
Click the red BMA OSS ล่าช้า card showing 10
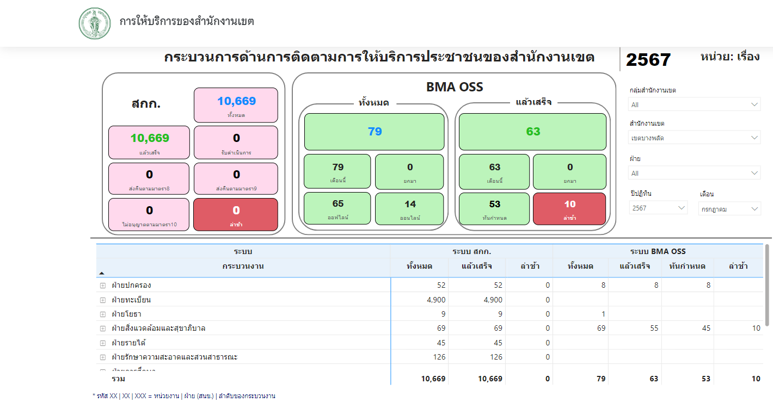click(569, 208)
